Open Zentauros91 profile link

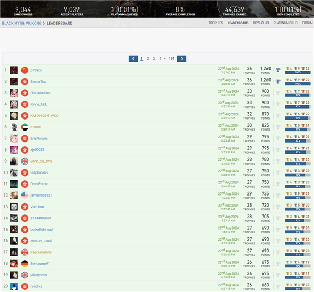[x=40, y=264]
